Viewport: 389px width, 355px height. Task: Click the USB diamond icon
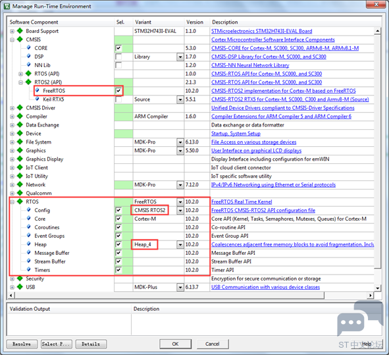[x=20, y=287]
